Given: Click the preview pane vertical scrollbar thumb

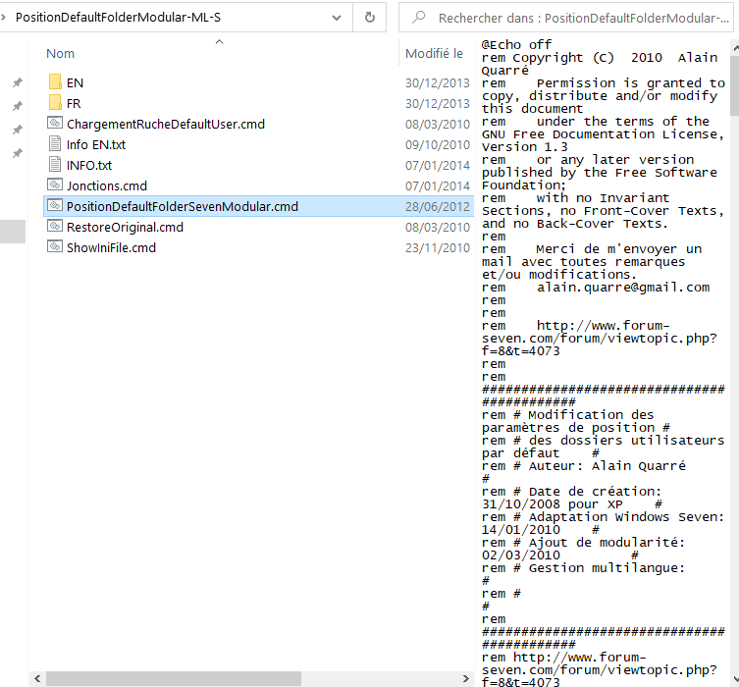Looking at the screenshot, I should coord(735,87).
